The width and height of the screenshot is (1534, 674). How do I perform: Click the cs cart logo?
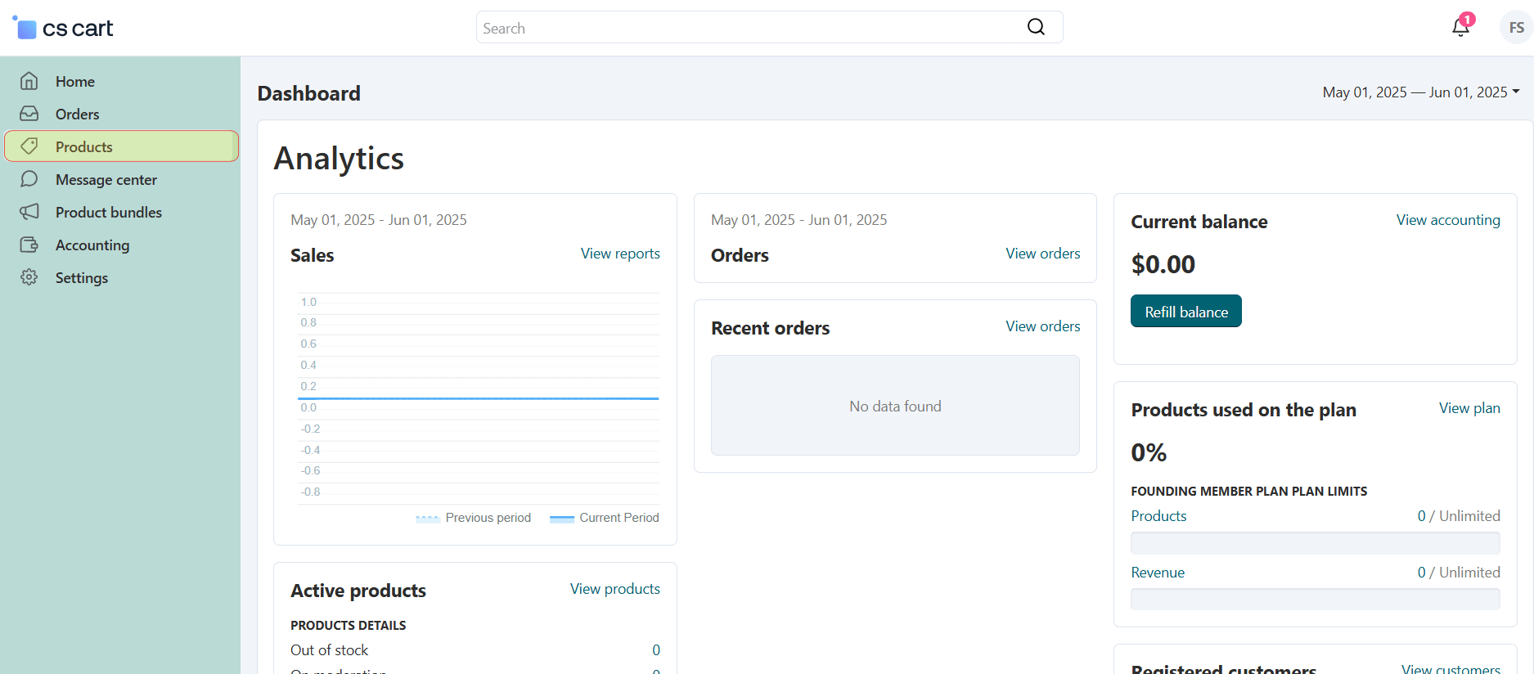(x=64, y=28)
